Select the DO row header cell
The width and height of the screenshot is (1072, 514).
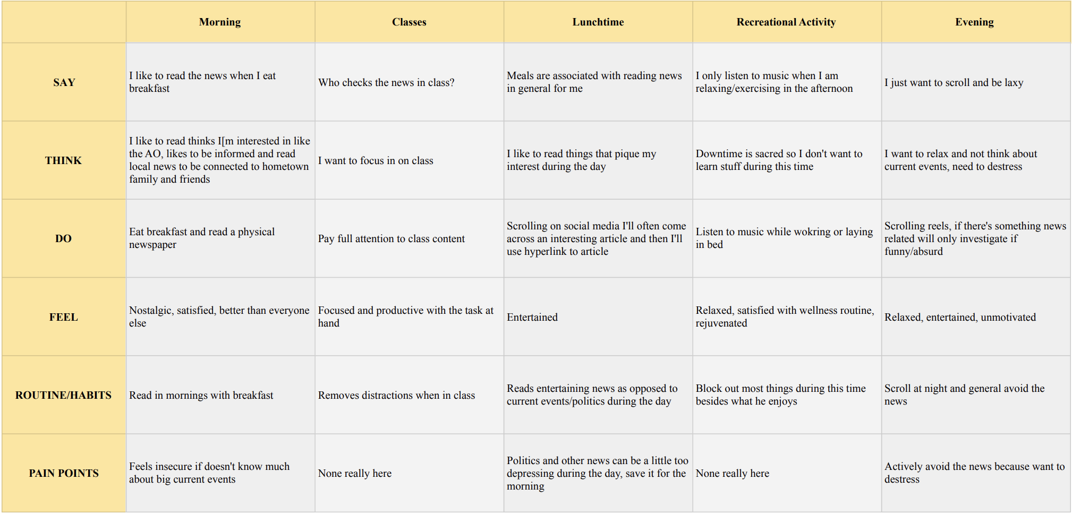64,238
